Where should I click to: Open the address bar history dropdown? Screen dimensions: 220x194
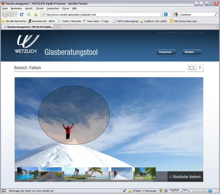[x=170, y=15]
